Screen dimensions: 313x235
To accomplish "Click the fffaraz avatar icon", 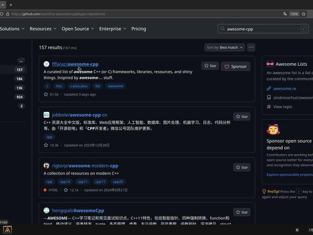I will 47,64.
